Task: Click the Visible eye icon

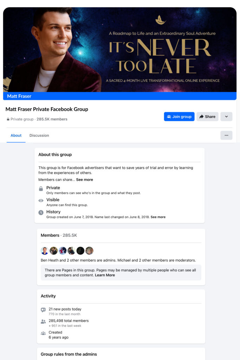Action: point(41,201)
